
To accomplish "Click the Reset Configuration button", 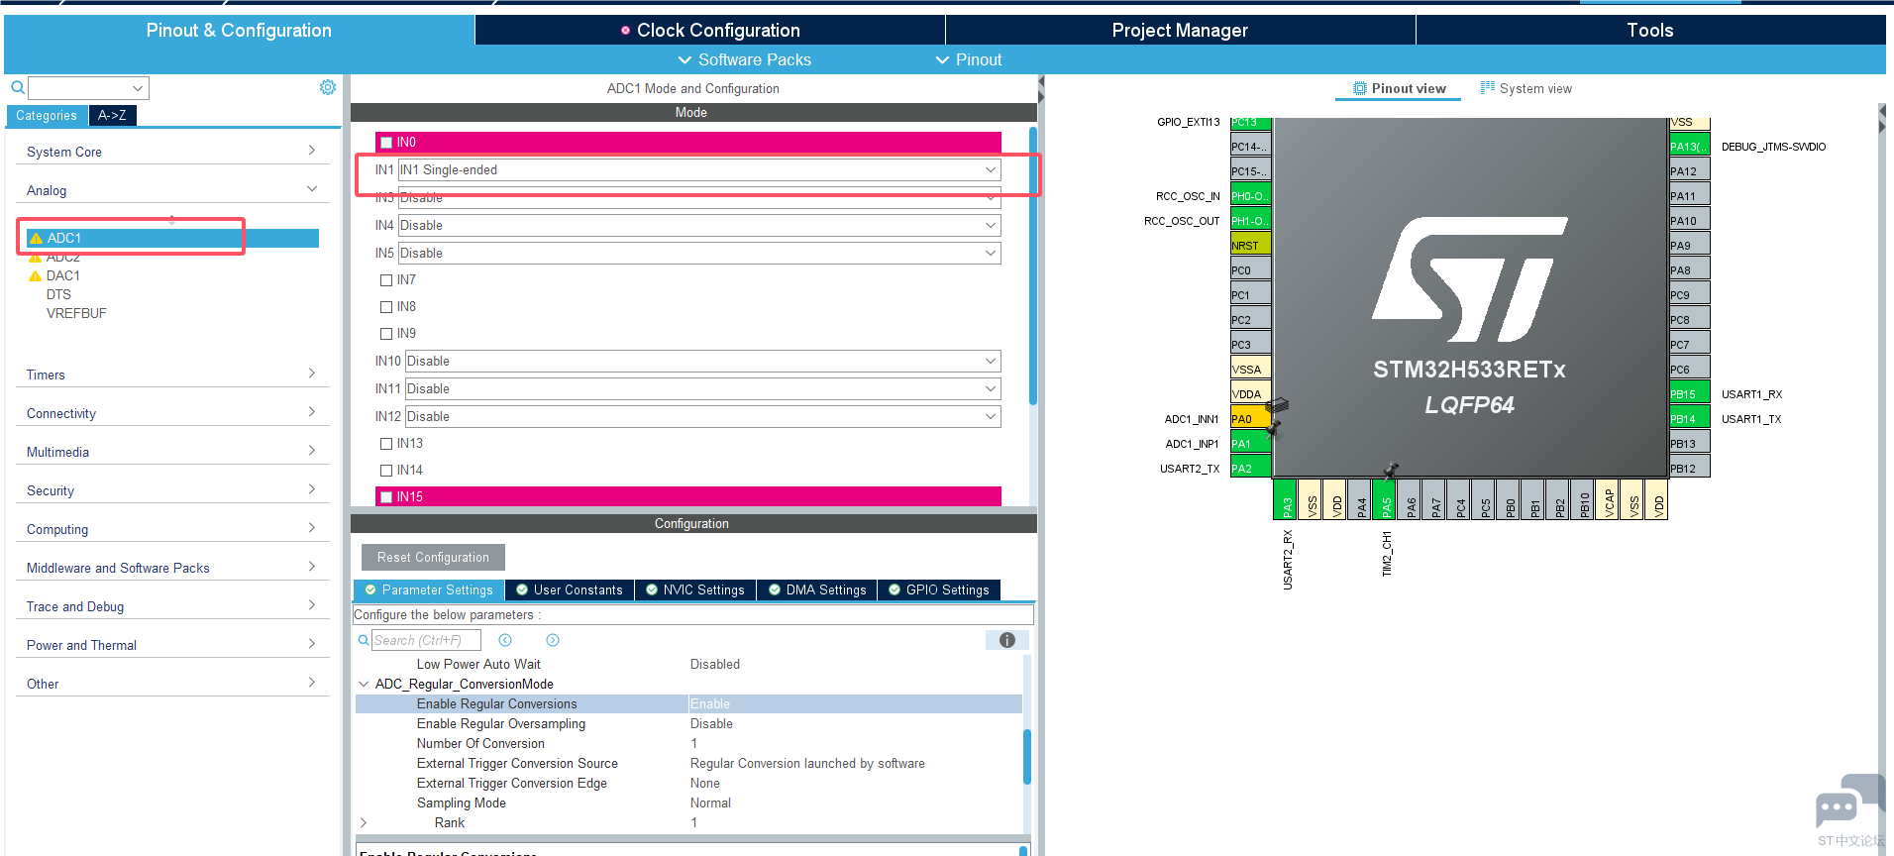I will [x=433, y=558].
